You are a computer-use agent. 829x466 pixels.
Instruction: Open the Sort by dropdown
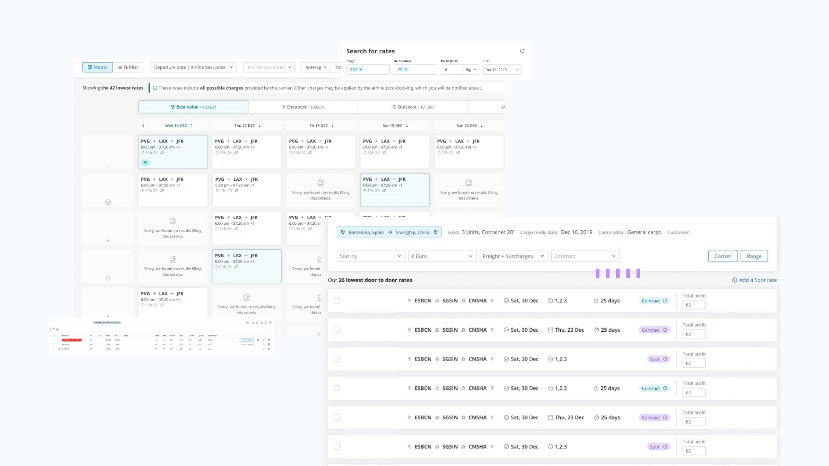(371, 256)
